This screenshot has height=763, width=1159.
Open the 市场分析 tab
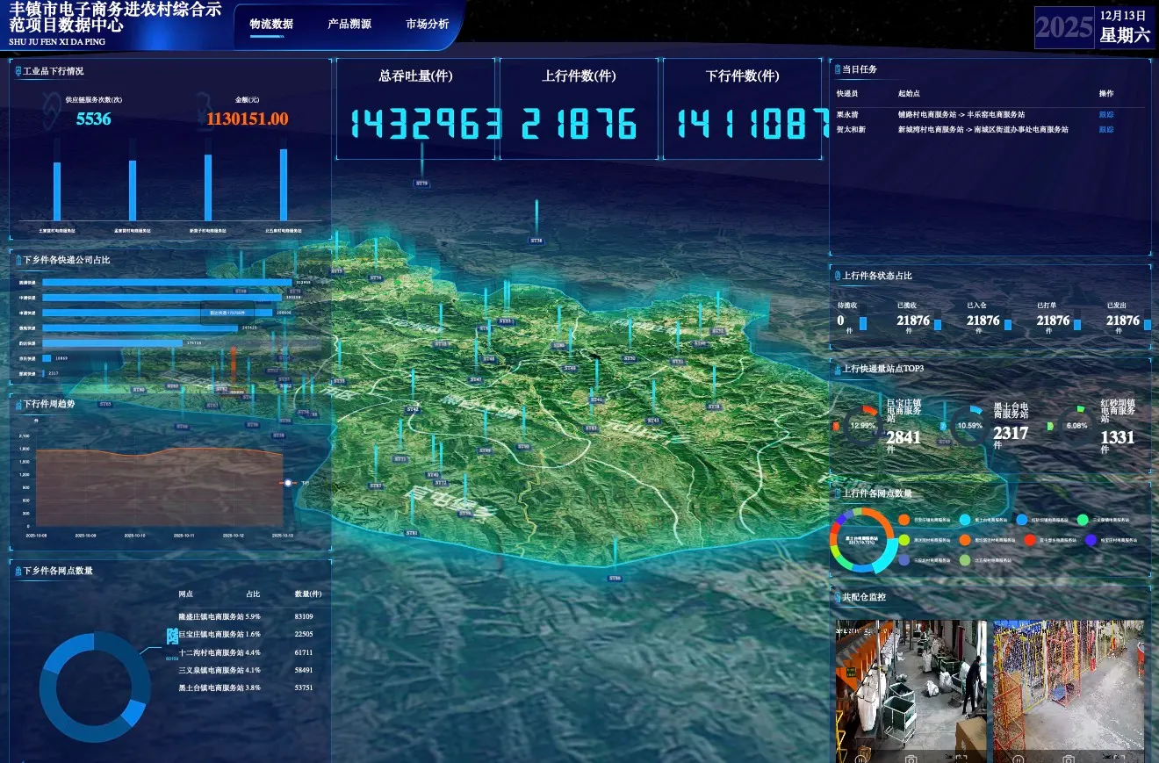click(x=428, y=25)
